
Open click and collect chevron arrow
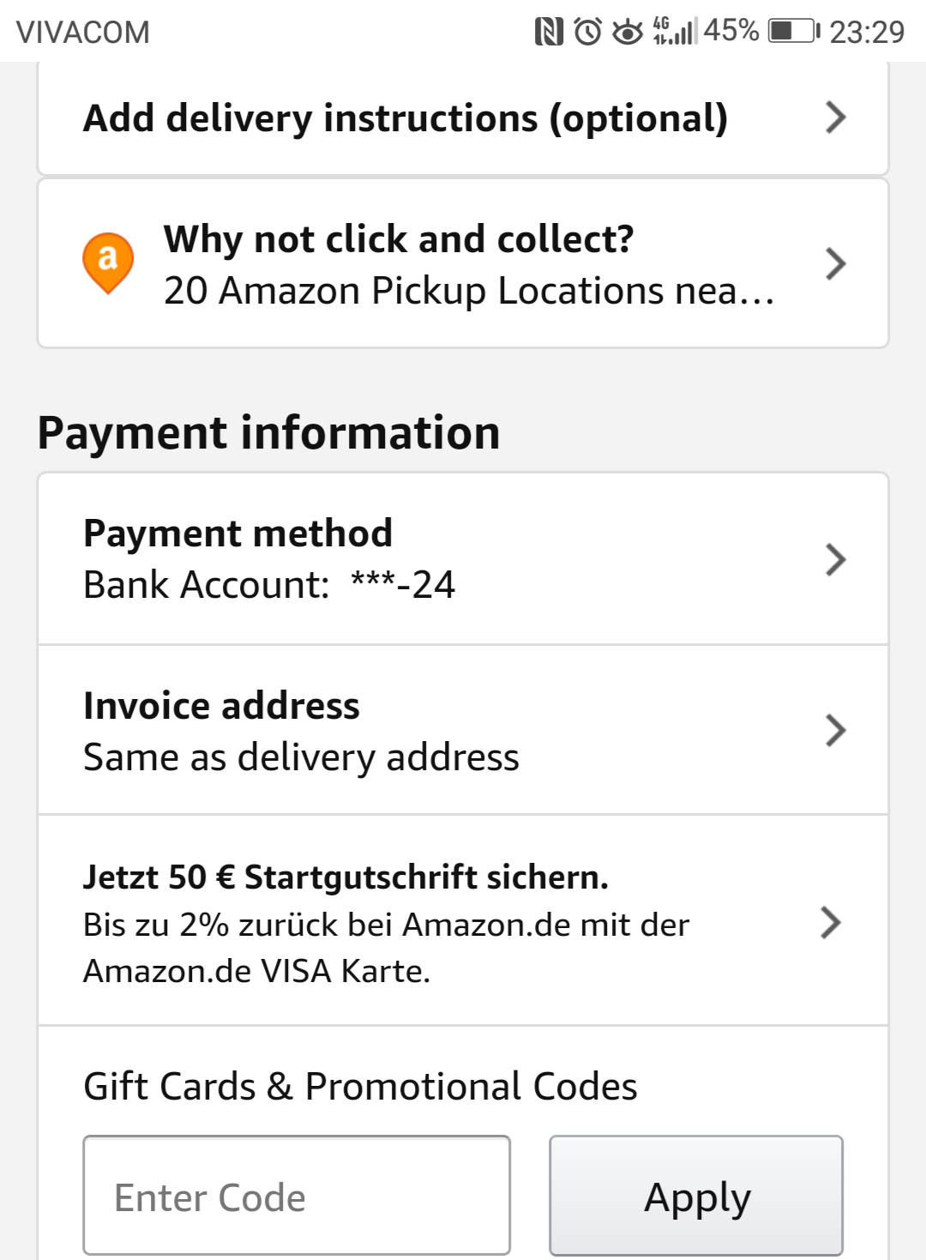(x=835, y=263)
